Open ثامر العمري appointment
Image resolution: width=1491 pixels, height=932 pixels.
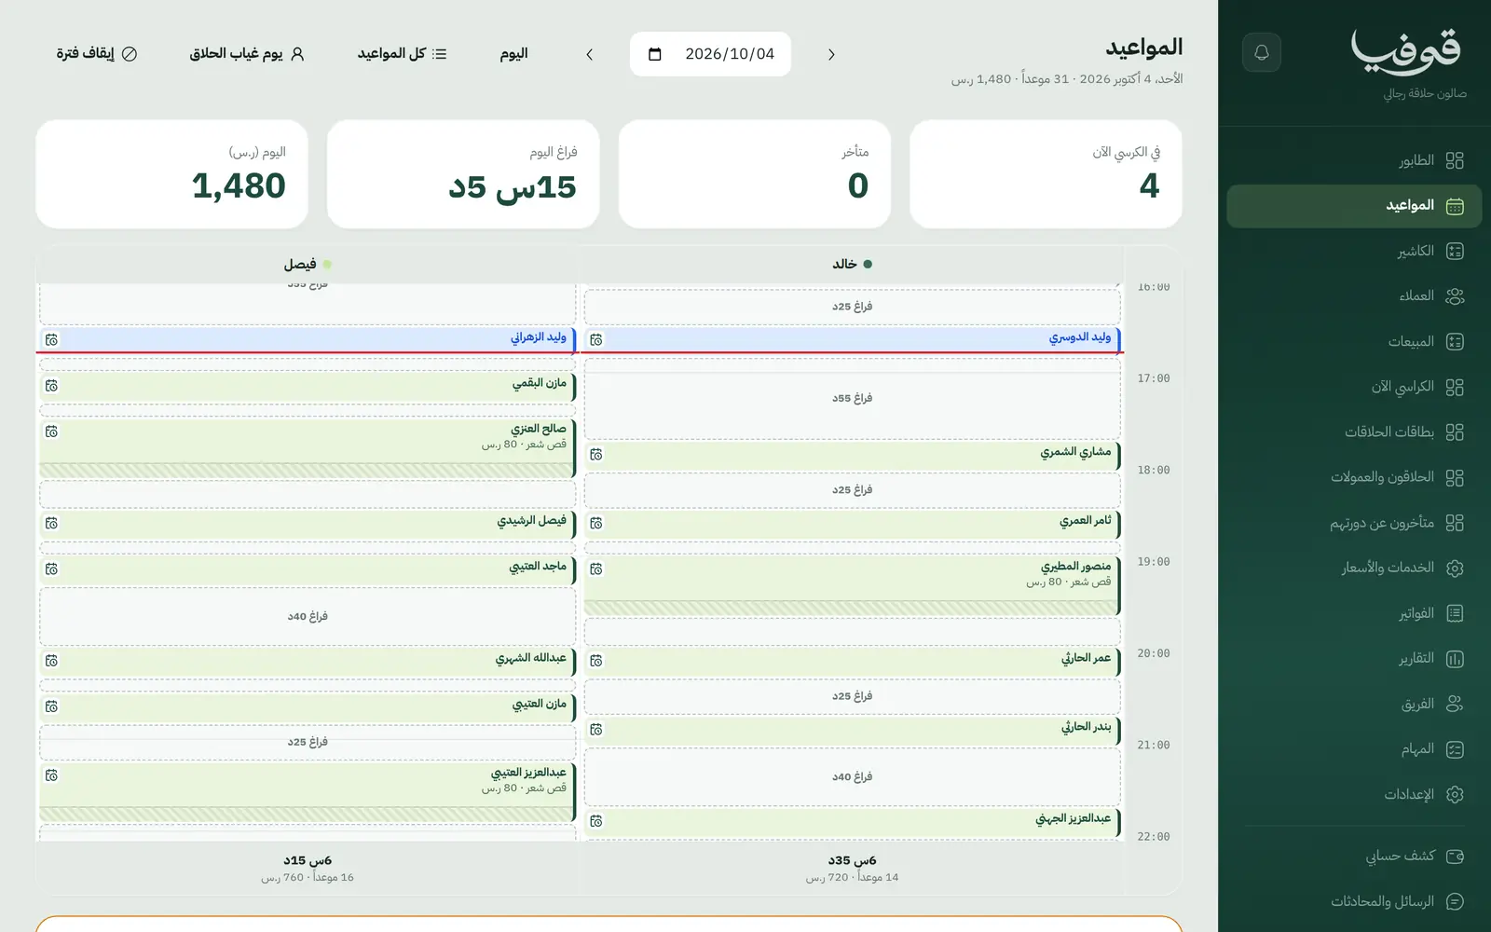click(852, 524)
